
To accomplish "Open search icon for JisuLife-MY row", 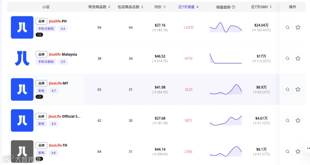I will pos(288,90).
